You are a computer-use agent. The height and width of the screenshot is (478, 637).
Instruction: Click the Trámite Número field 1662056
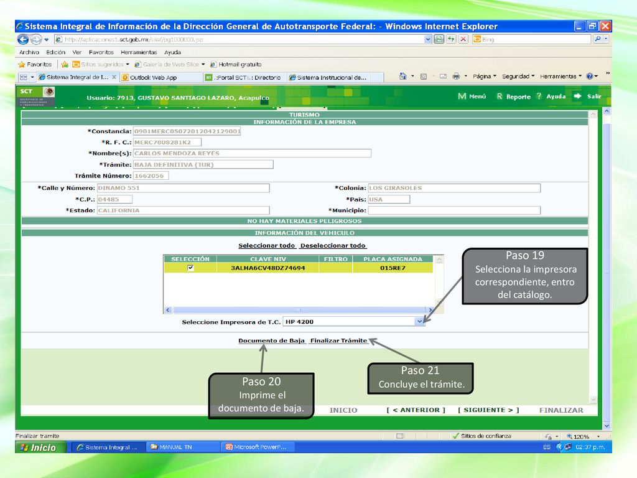(151, 176)
